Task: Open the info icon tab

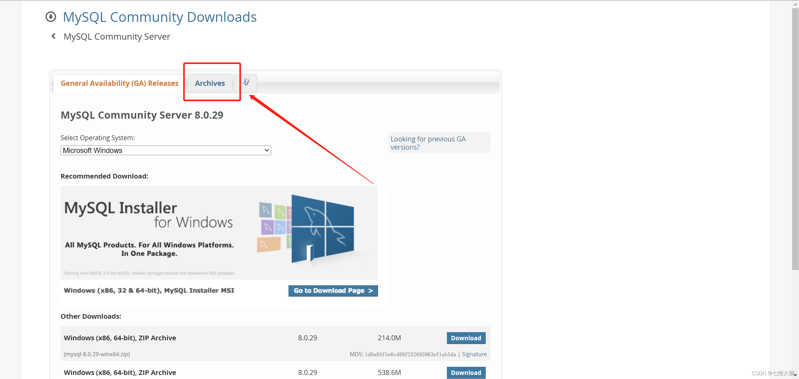Action: tap(245, 82)
